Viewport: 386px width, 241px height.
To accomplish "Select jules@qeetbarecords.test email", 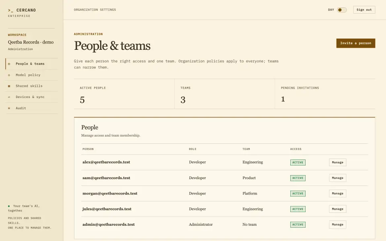I will [x=107, y=209].
